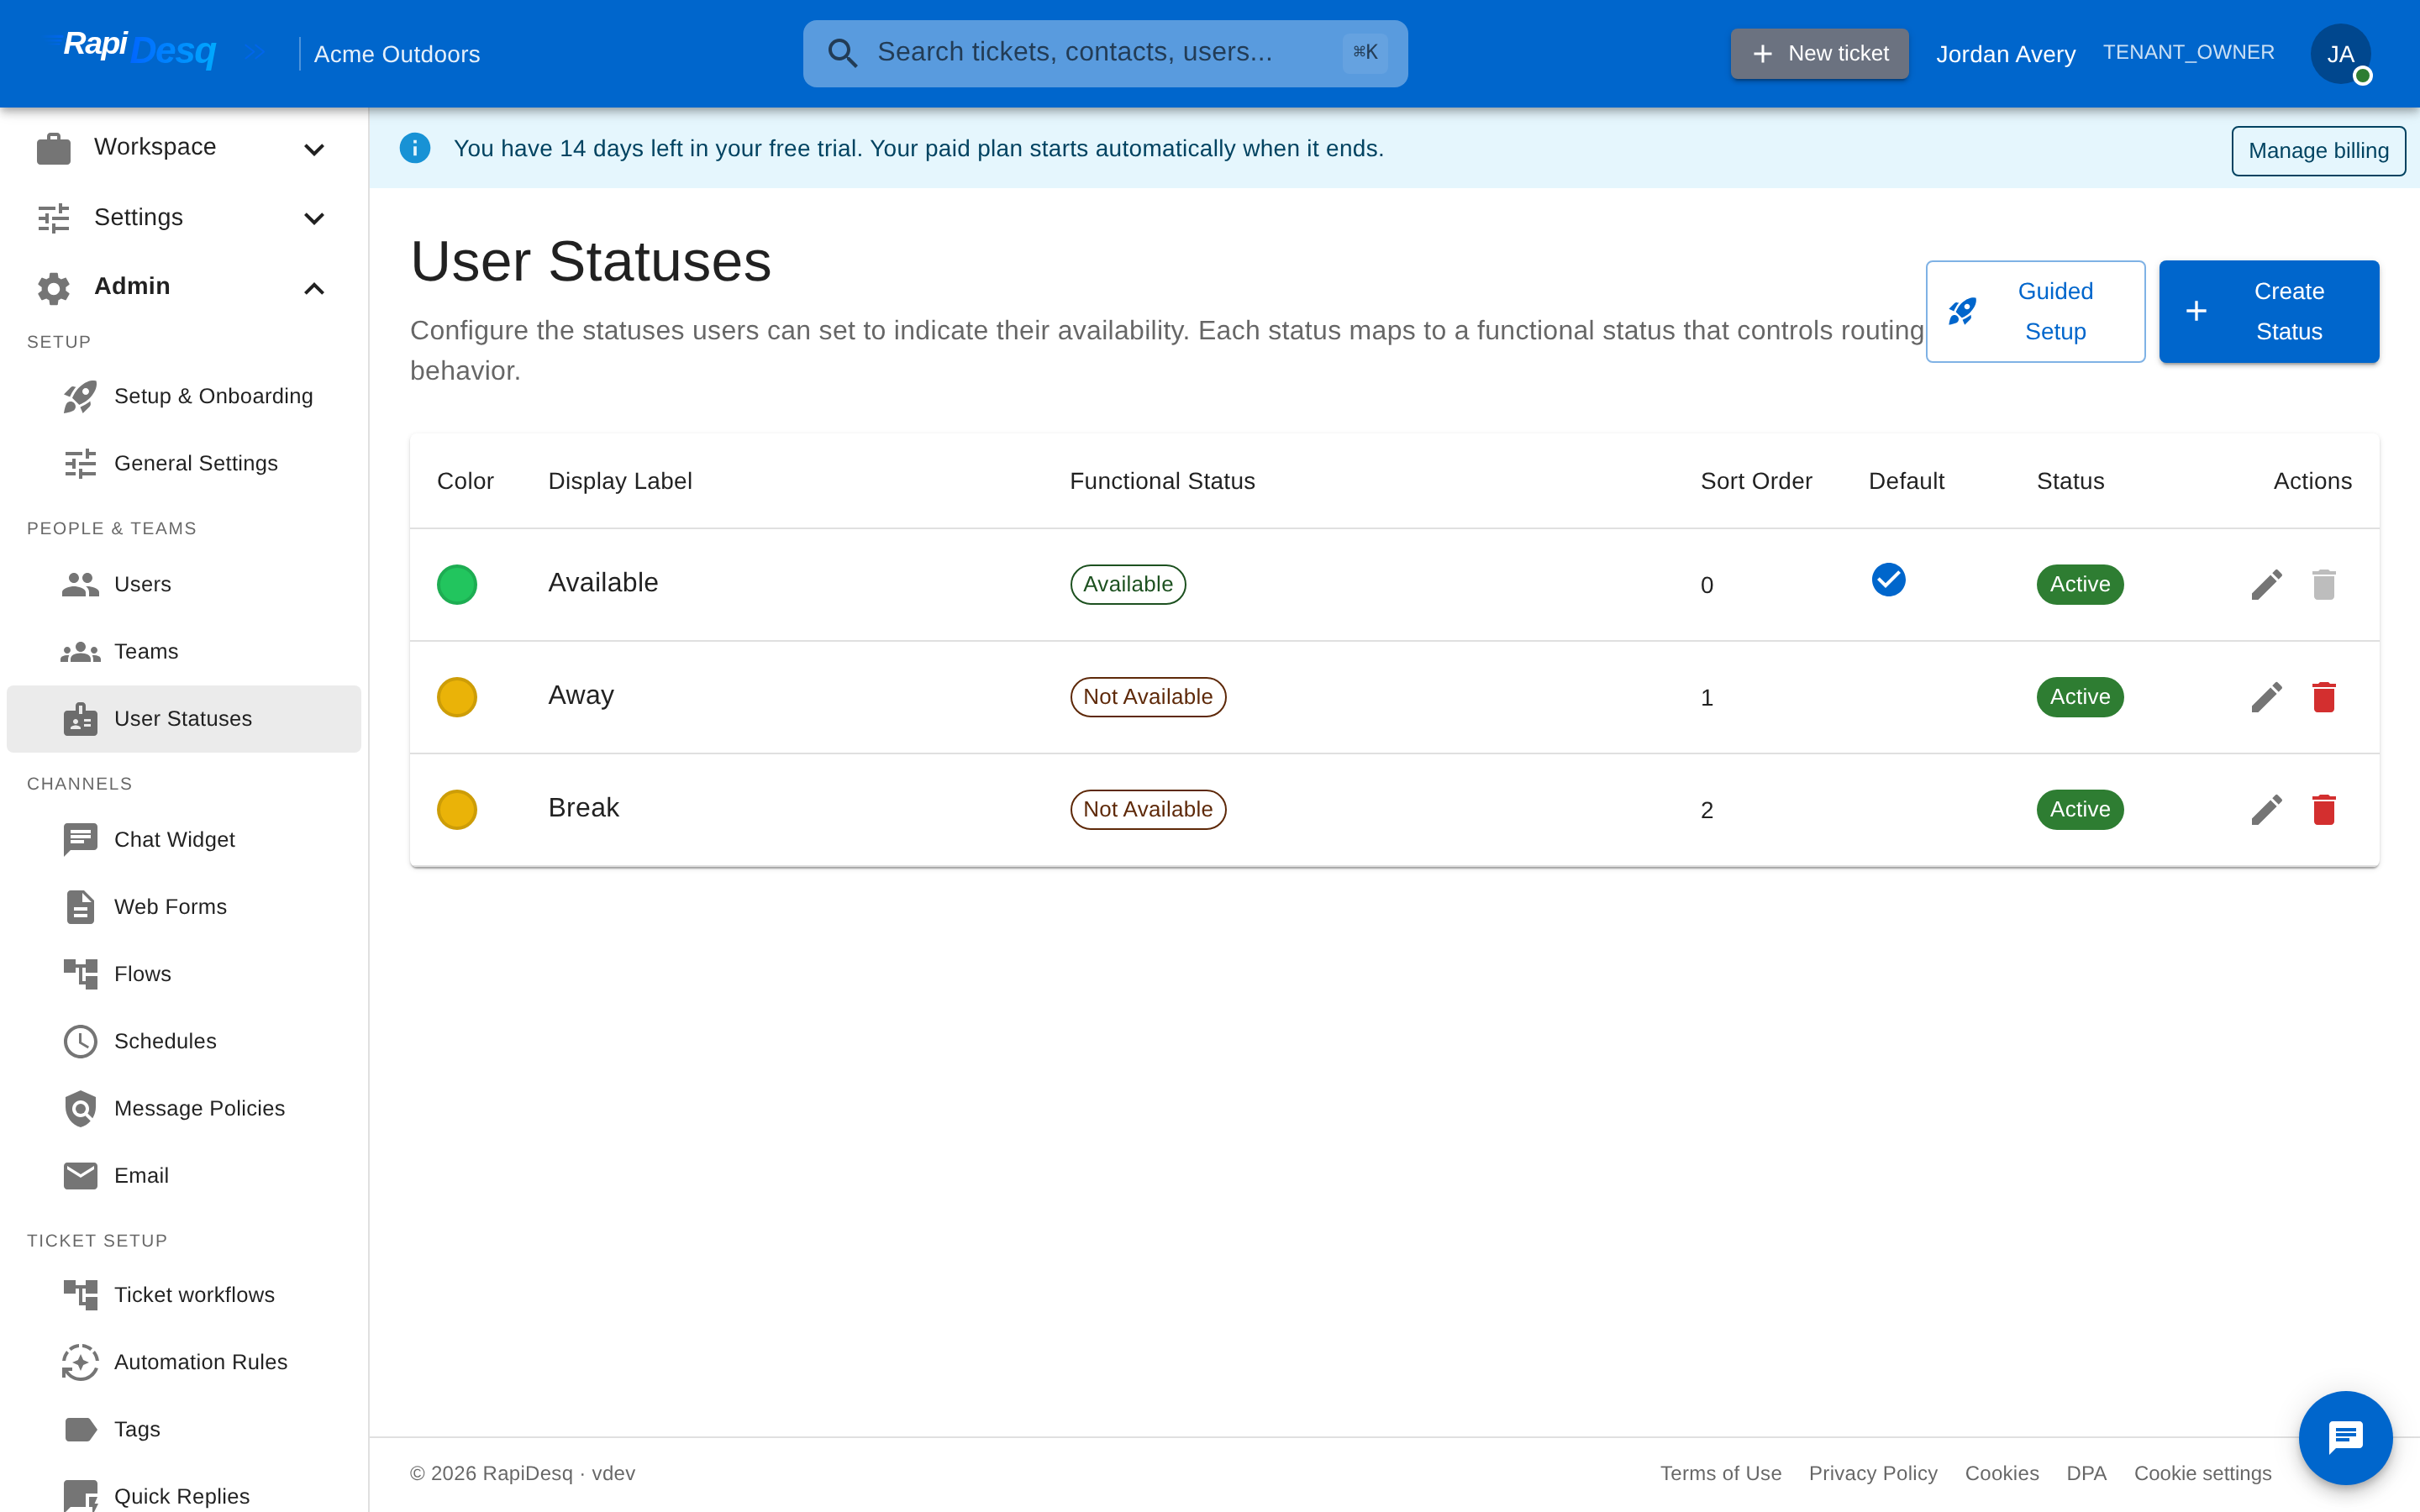Click the Teams group icon

tap(80, 652)
